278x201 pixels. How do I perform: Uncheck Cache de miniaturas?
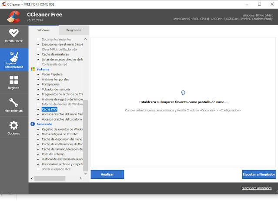38,54
